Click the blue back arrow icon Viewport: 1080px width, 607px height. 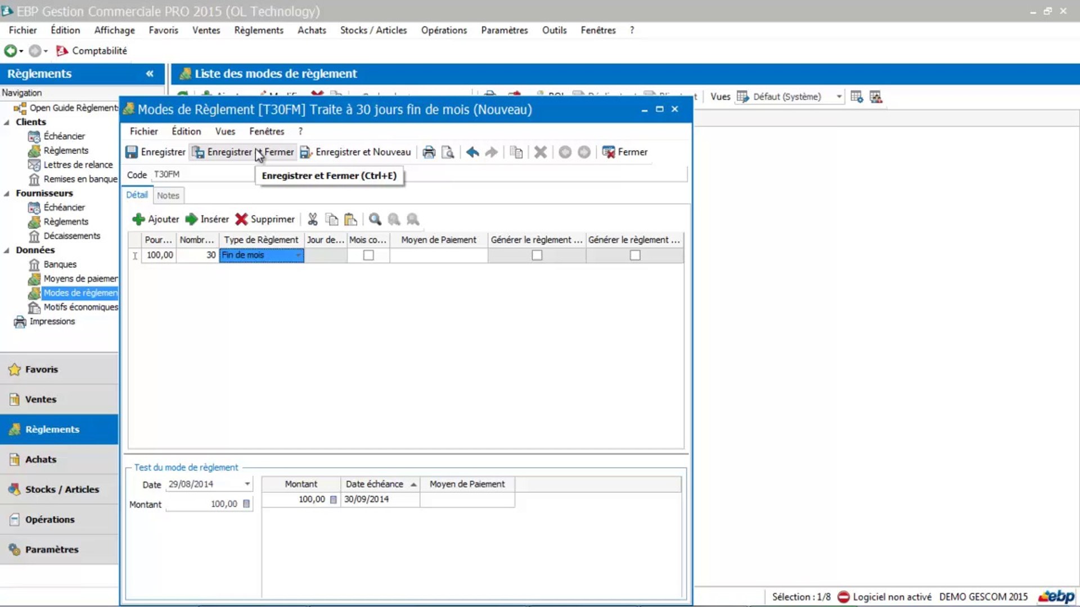pos(472,152)
